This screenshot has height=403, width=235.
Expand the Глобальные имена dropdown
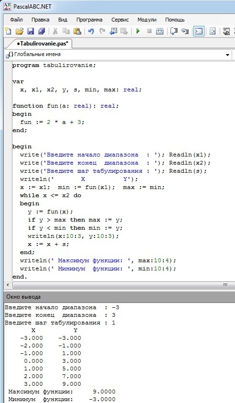pos(227,55)
